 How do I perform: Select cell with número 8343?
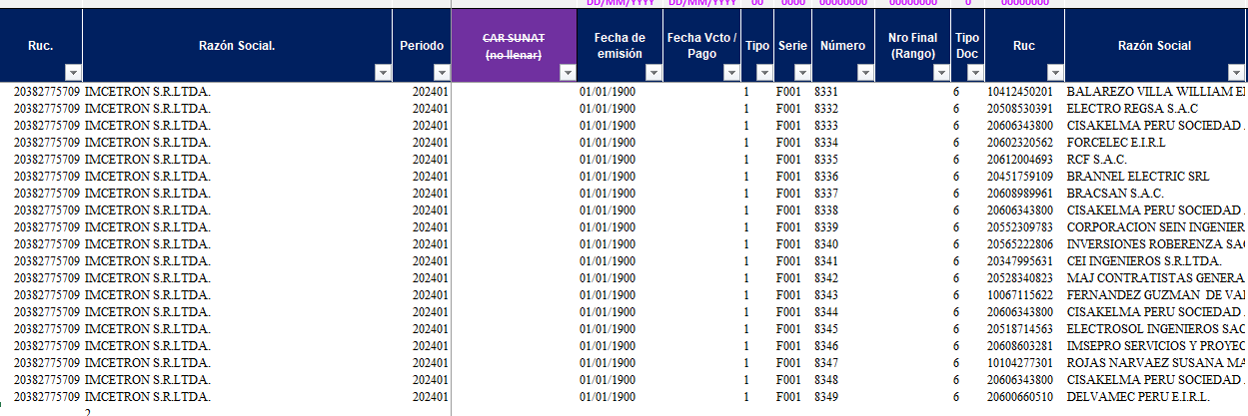pyautogui.click(x=842, y=295)
